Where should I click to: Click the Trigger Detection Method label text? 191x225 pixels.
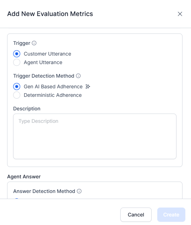coord(44,76)
